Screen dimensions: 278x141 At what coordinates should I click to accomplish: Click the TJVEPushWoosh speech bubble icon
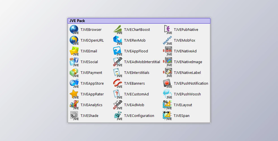tap(168, 94)
